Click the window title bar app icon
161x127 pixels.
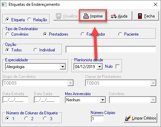pos(4,4)
